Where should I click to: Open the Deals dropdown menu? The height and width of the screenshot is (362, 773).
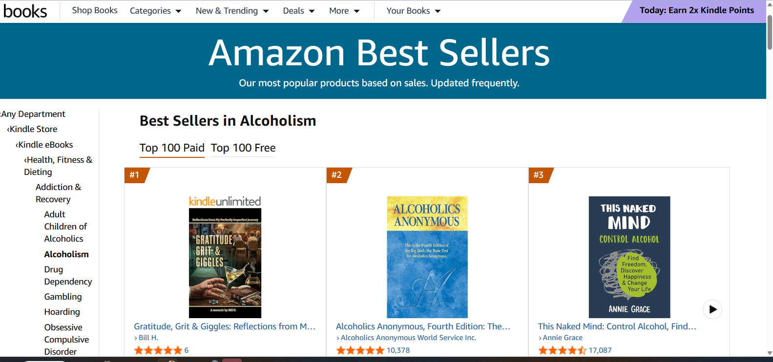(x=299, y=11)
